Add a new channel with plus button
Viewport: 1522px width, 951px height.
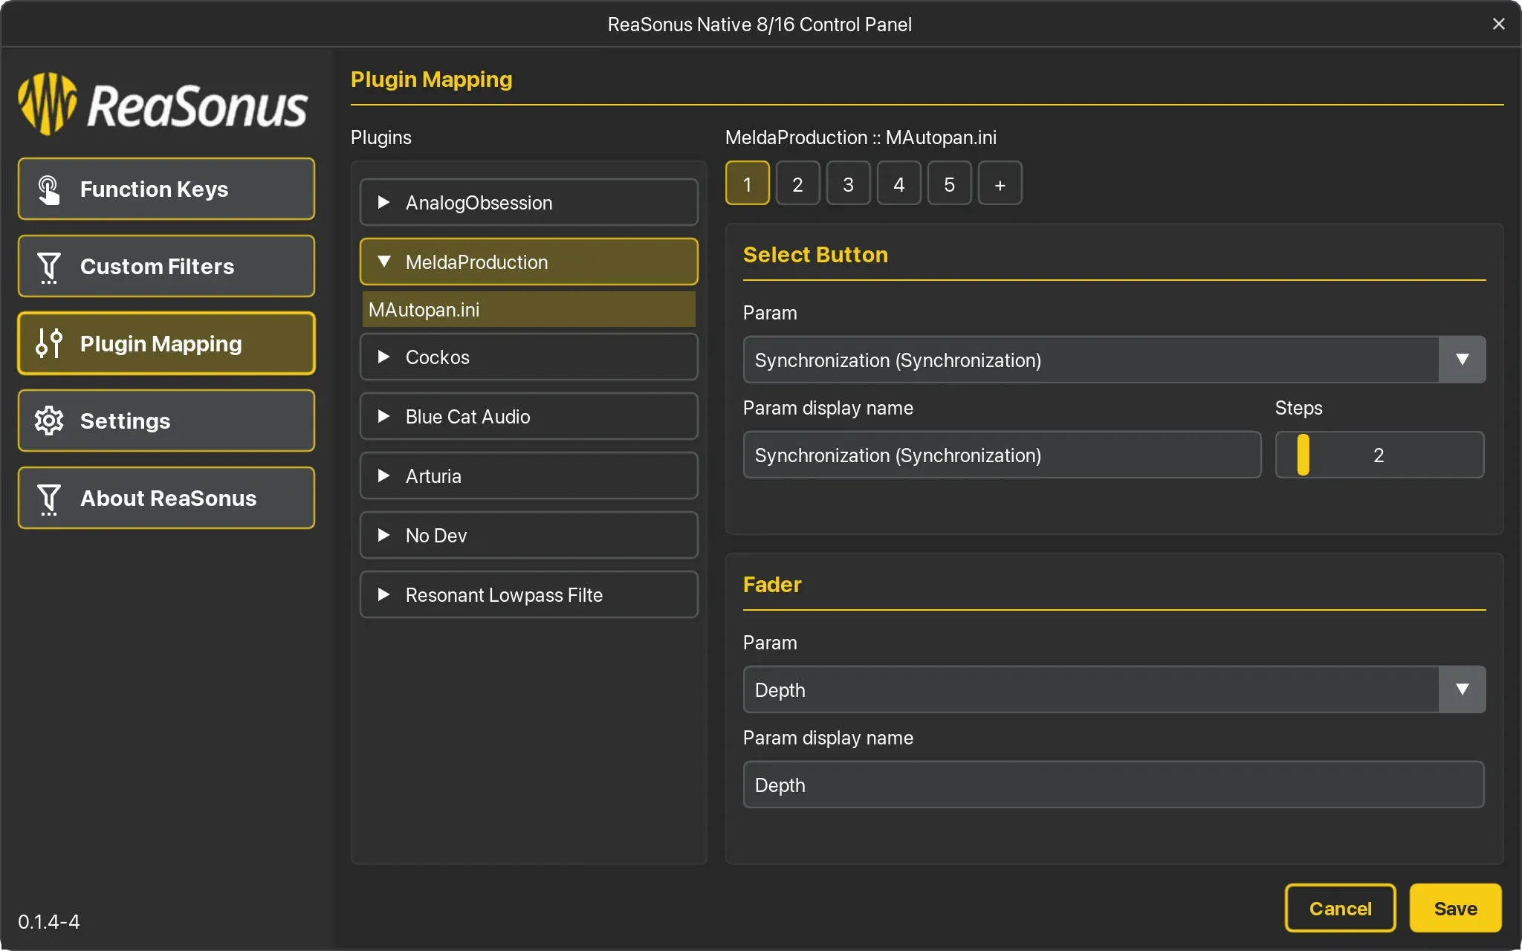point(1000,184)
